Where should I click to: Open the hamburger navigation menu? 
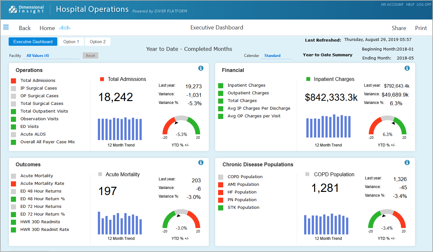(x=6, y=28)
